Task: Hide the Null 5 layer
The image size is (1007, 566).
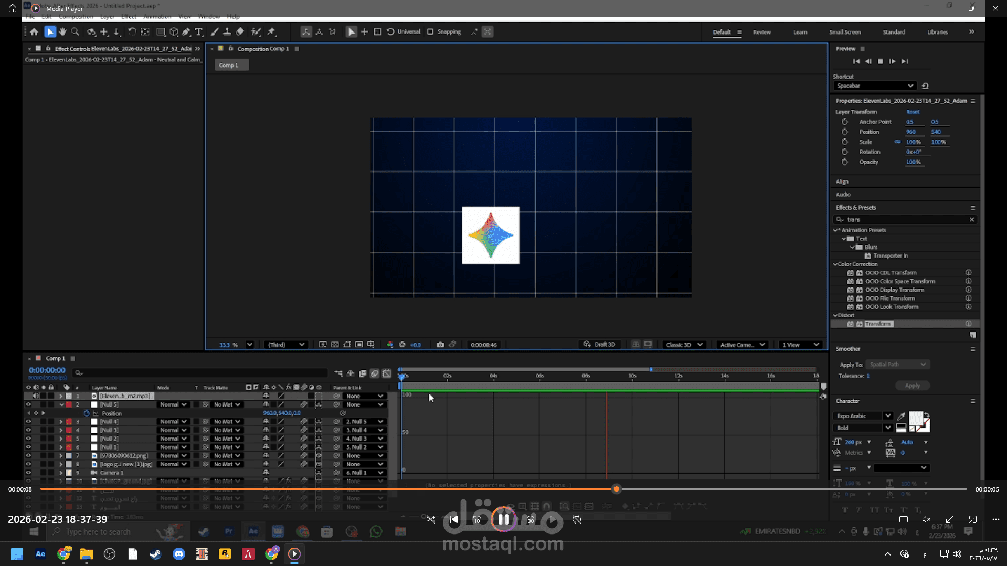Action: tap(28, 405)
